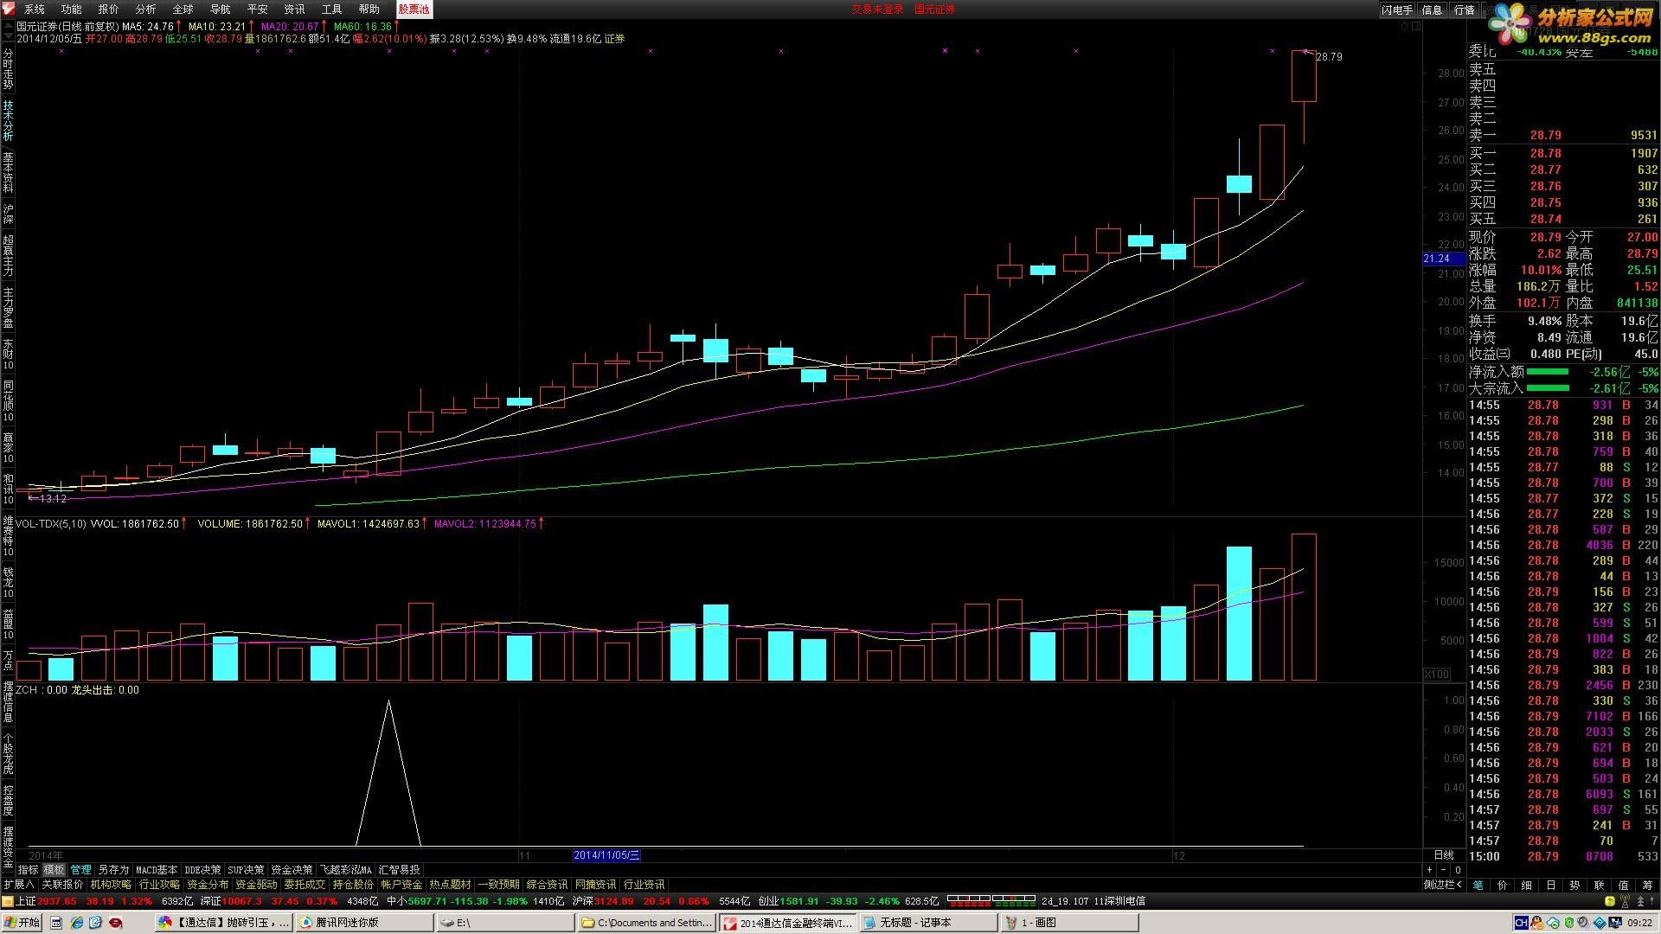Viewport: 1661px width, 934px height.
Task: Select the 个股龙虎 sidebar tab
Action: click(8, 754)
